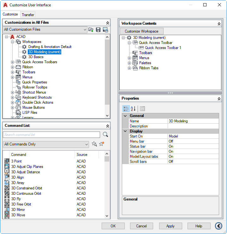This screenshot has width=227, height=234.
Task: Click the Source column header
Action: pyautogui.click(x=87, y=155)
